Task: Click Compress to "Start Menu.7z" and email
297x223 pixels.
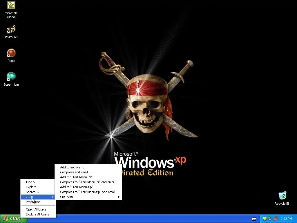Action: (x=88, y=182)
